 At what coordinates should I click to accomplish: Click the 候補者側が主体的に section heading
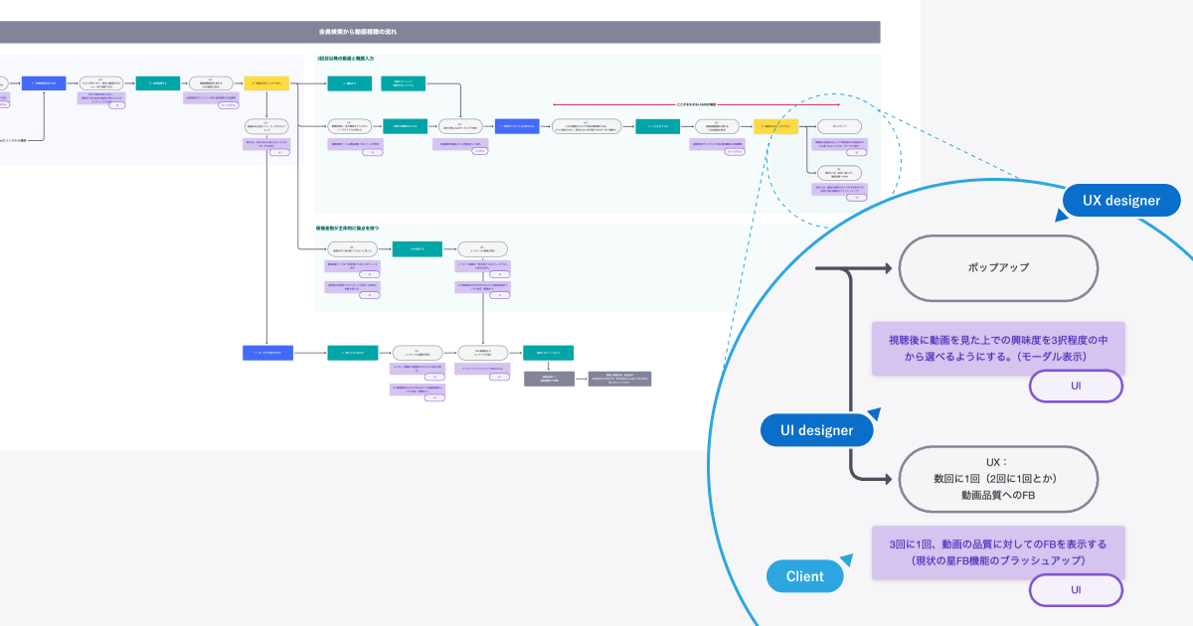347,228
